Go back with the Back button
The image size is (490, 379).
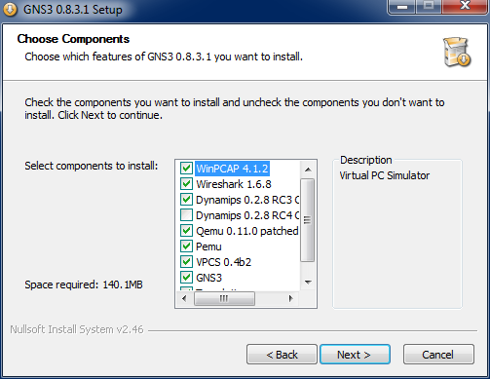pos(282,355)
